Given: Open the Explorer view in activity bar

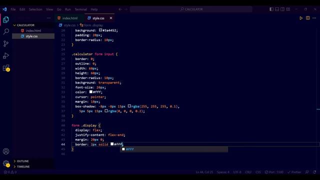Looking at the screenshot, I should click(x=6, y=19).
